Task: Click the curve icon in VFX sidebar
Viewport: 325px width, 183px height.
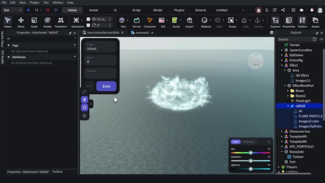Action: click(x=85, y=92)
